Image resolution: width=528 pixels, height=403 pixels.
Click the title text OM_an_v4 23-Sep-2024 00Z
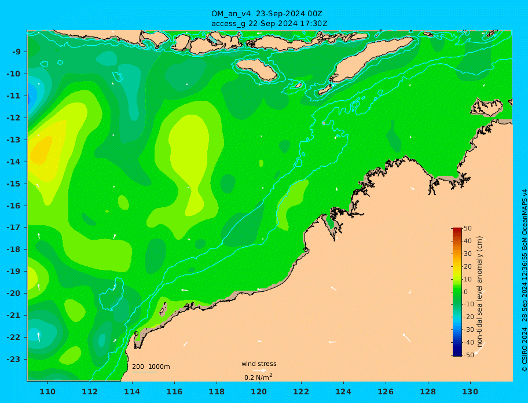point(267,14)
